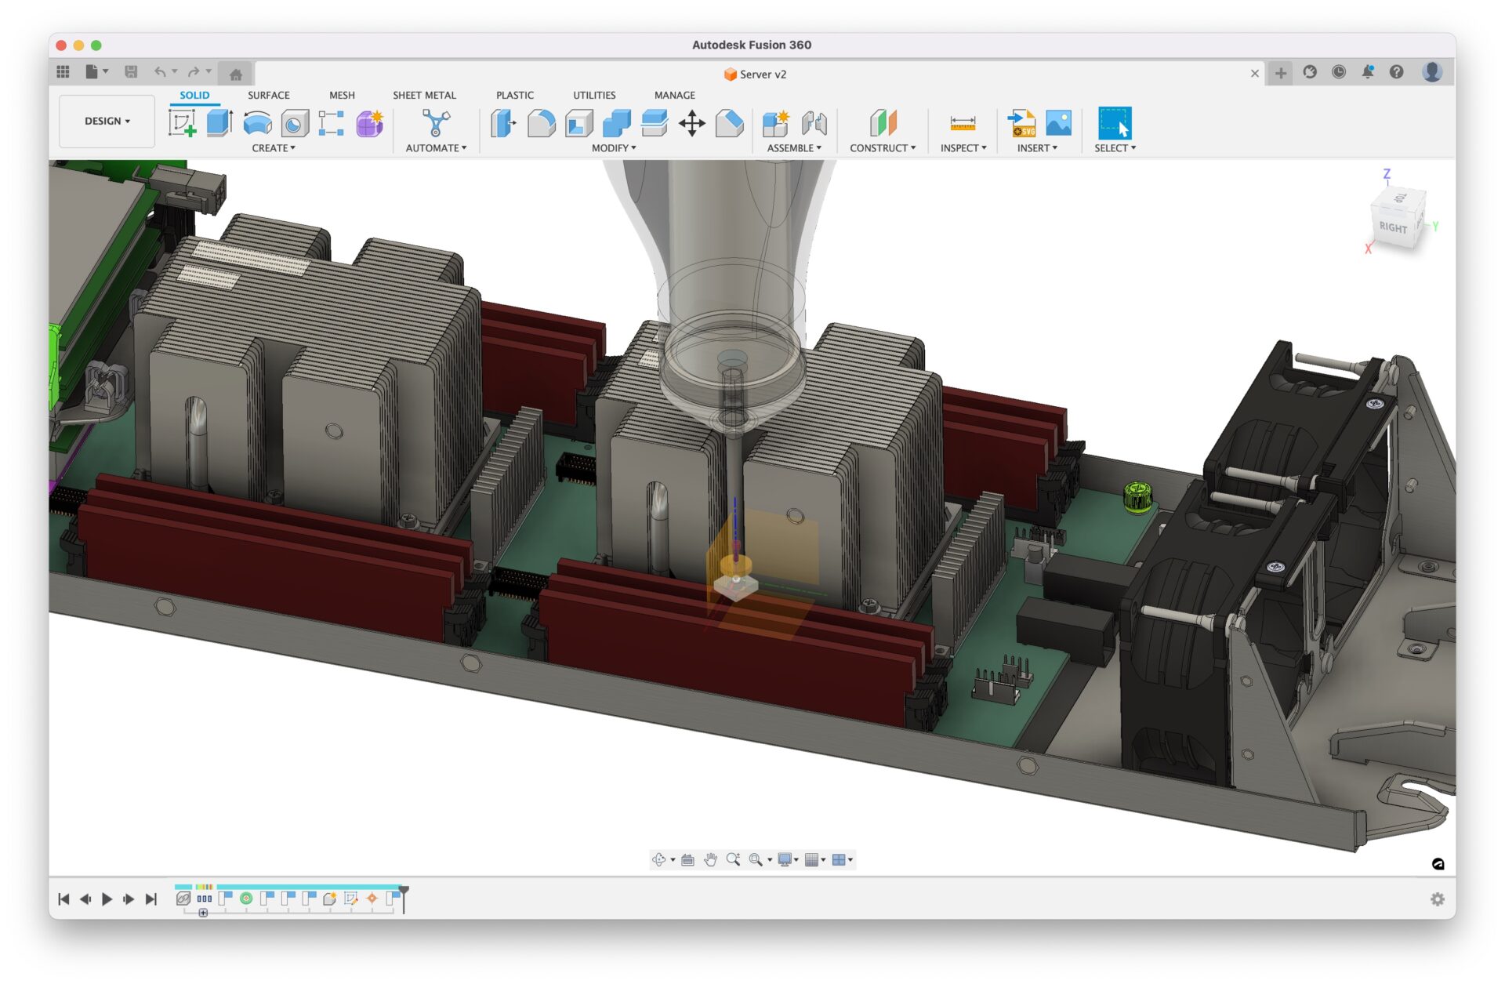Screen dimensions: 1505x984
Task: Expand the CREATE menu dropdown
Action: click(x=273, y=147)
